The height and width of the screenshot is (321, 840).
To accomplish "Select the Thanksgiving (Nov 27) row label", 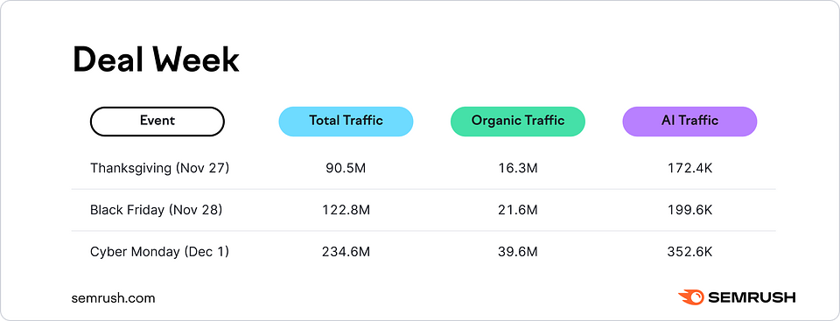I will (x=159, y=168).
